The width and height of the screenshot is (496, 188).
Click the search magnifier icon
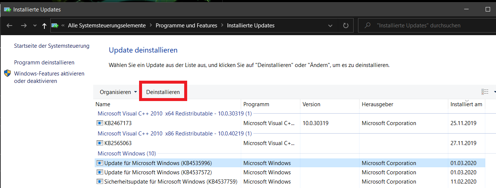pyautogui.click(x=367, y=26)
